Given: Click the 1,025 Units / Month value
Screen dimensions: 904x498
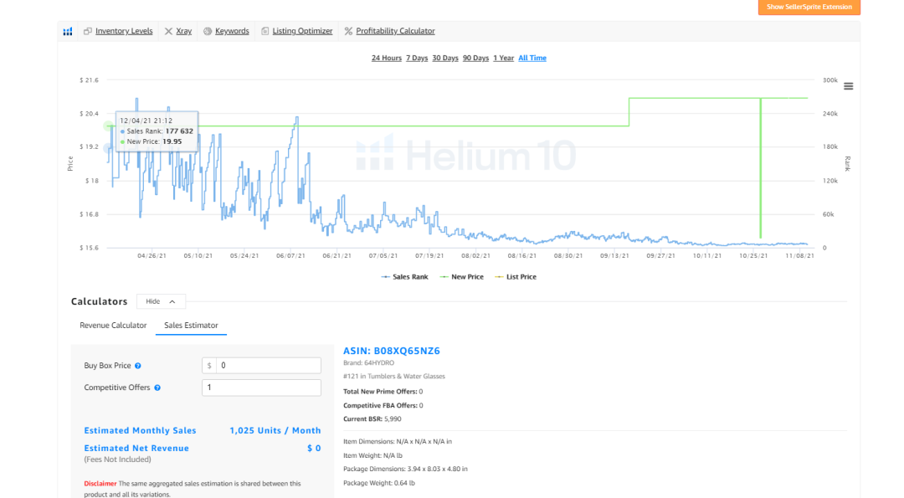Looking at the screenshot, I should (x=275, y=430).
